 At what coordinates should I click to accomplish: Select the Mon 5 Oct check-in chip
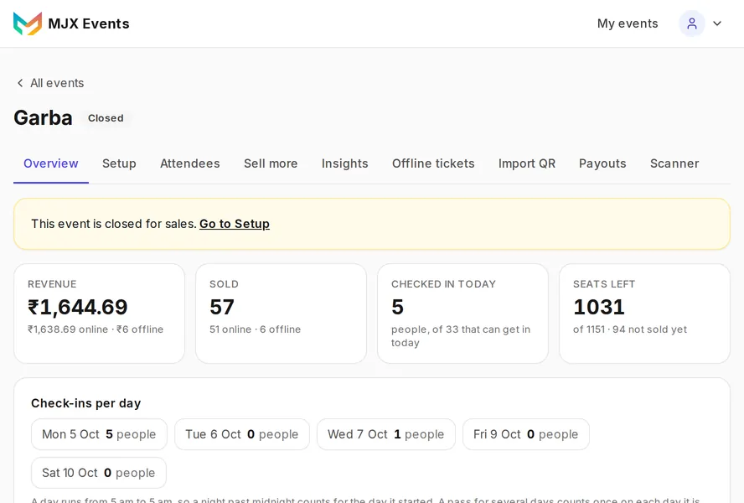click(x=99, y=434)
